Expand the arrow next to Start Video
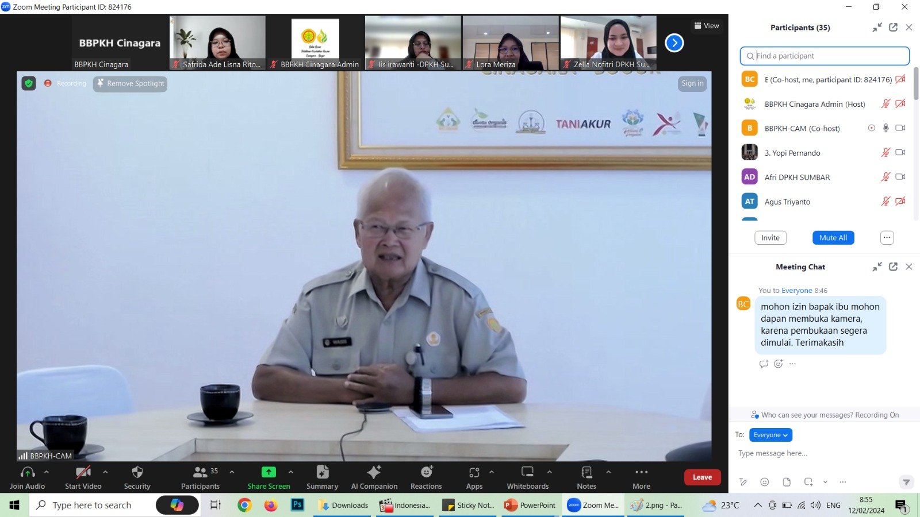The height and width of the screenshot is (517, 920). click(x=105, y=472)
